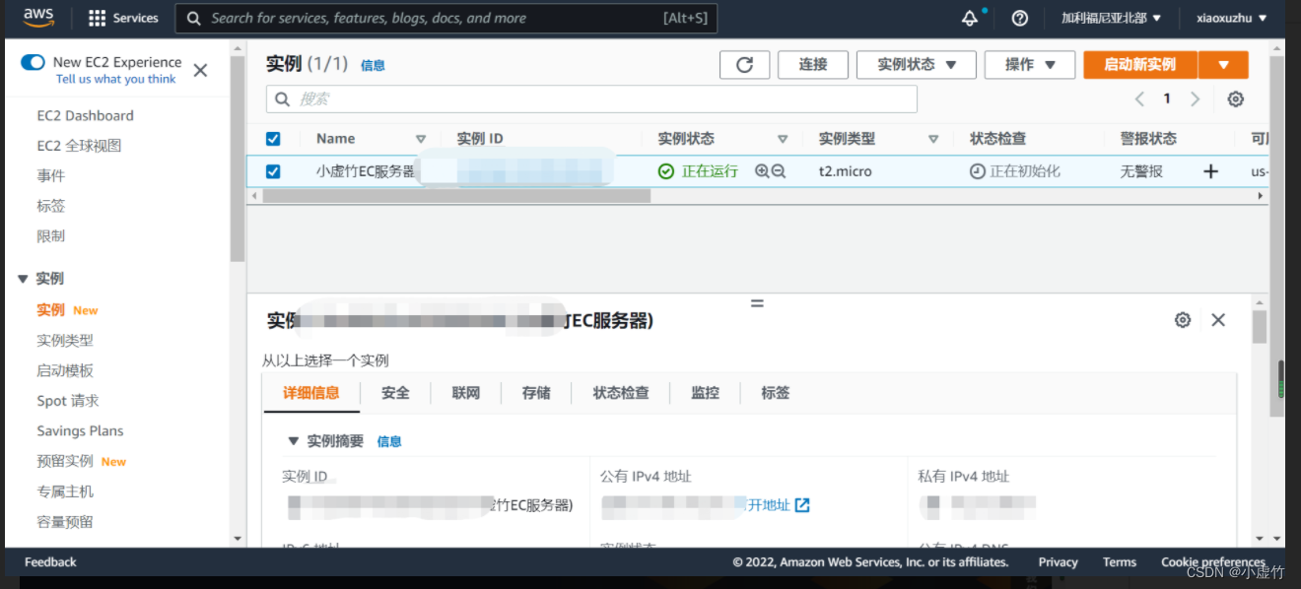Open the region selector 加利福尼亚北部
The image size is (1301, 589).
1112,18
